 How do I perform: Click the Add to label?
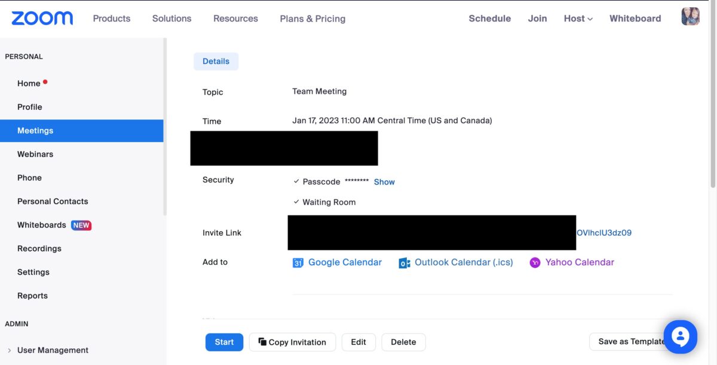click(215, 262)
